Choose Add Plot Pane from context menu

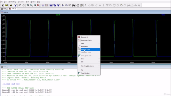coord(89,50)
